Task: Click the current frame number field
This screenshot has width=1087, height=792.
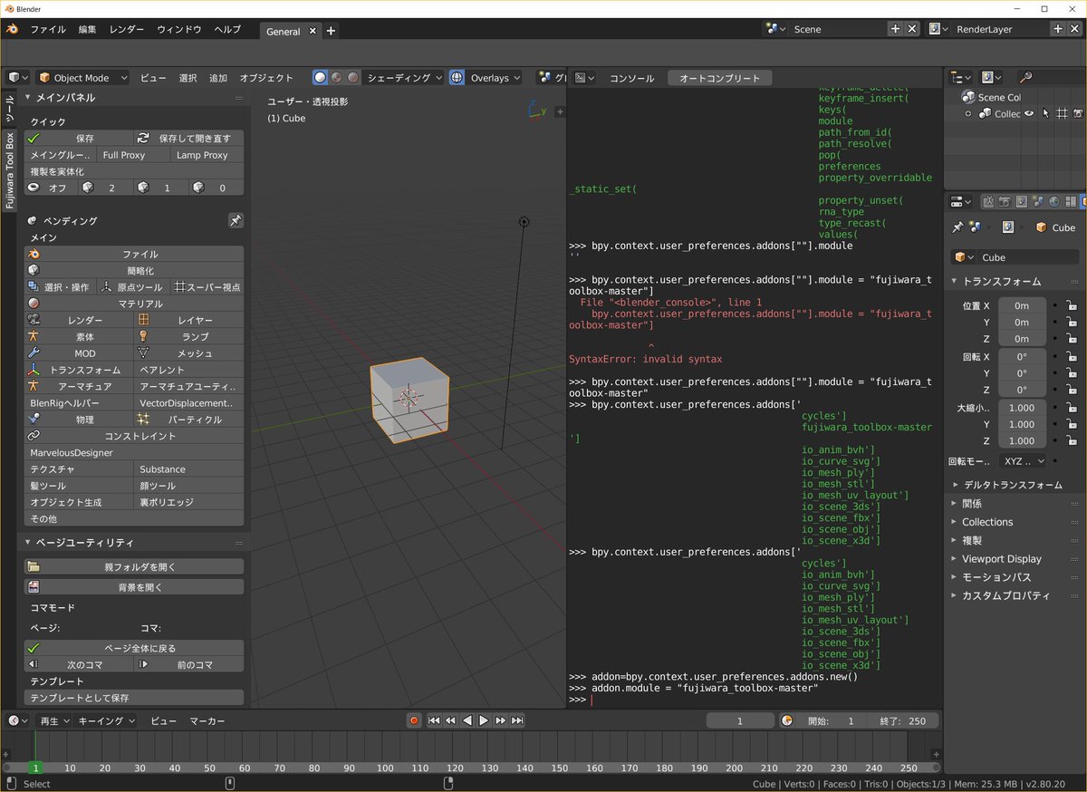Action: pos(740,720)
